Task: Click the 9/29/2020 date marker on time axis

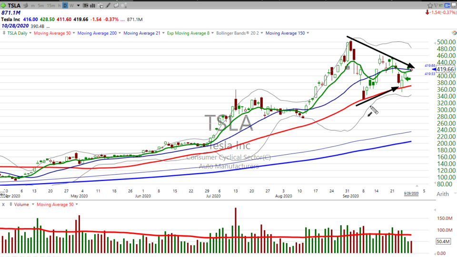Action: coord(411,194)
